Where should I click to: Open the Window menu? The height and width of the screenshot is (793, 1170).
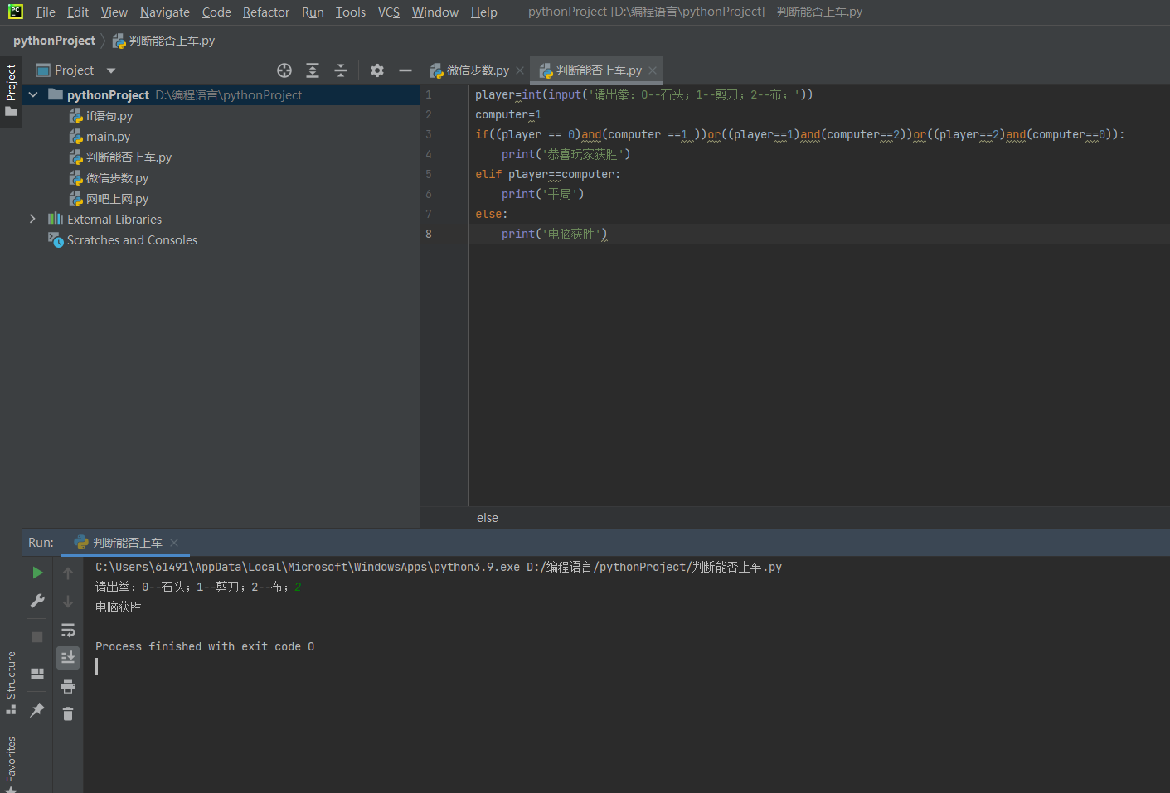[x=435, y=12]
